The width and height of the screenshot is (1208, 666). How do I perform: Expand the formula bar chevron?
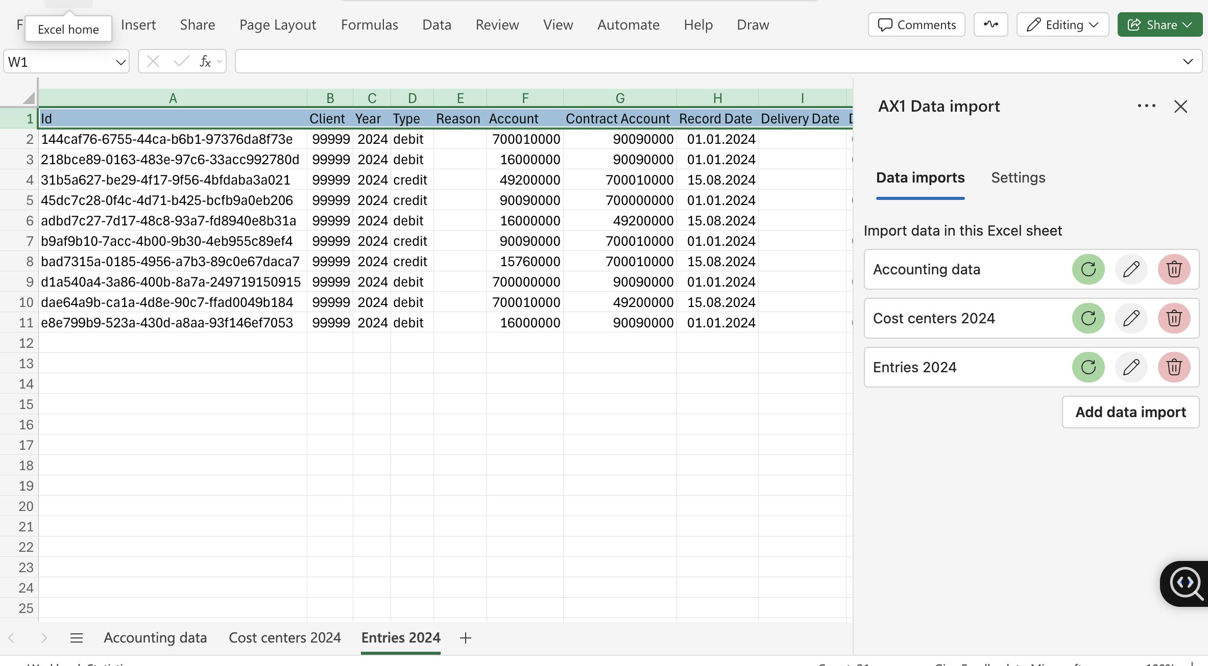[x=1188, y=62]
